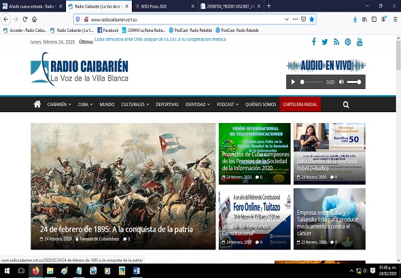
Task: Open the RSS feed icon
Action: pyautogui.click(x=336, y=41)
